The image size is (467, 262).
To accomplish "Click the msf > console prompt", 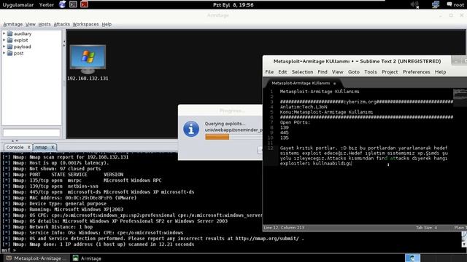I will click(x=8, y=250).
